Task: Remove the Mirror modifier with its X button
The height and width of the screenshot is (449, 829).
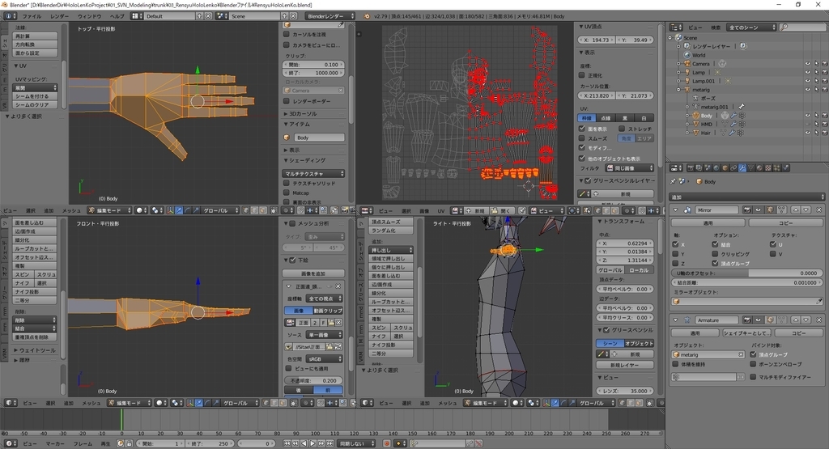Action: coord(819,210)
